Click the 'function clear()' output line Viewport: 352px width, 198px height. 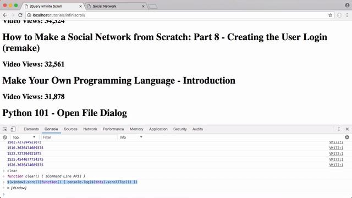46,177
